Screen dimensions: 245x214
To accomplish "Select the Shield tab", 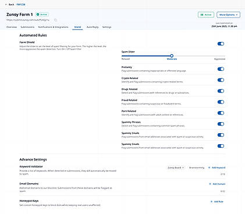I will 77,27.
